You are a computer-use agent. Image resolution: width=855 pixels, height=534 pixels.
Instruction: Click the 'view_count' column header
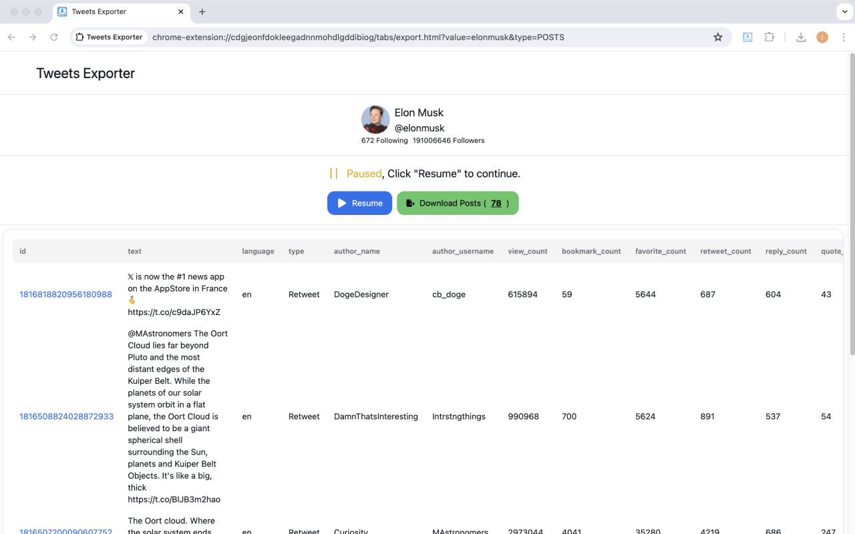click(x=528, y=252)
